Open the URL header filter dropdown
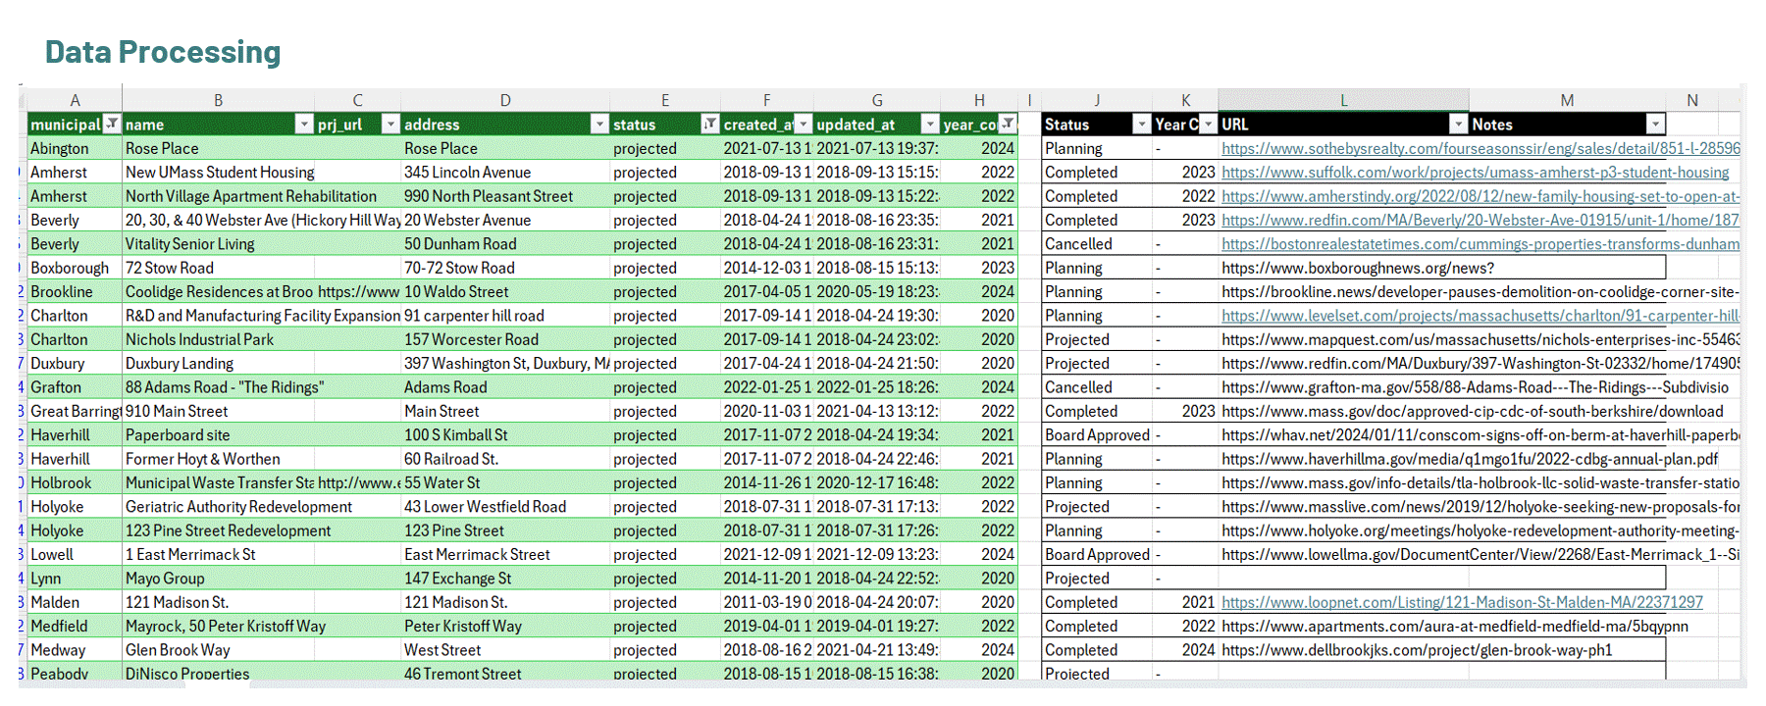 [1459, 125]
